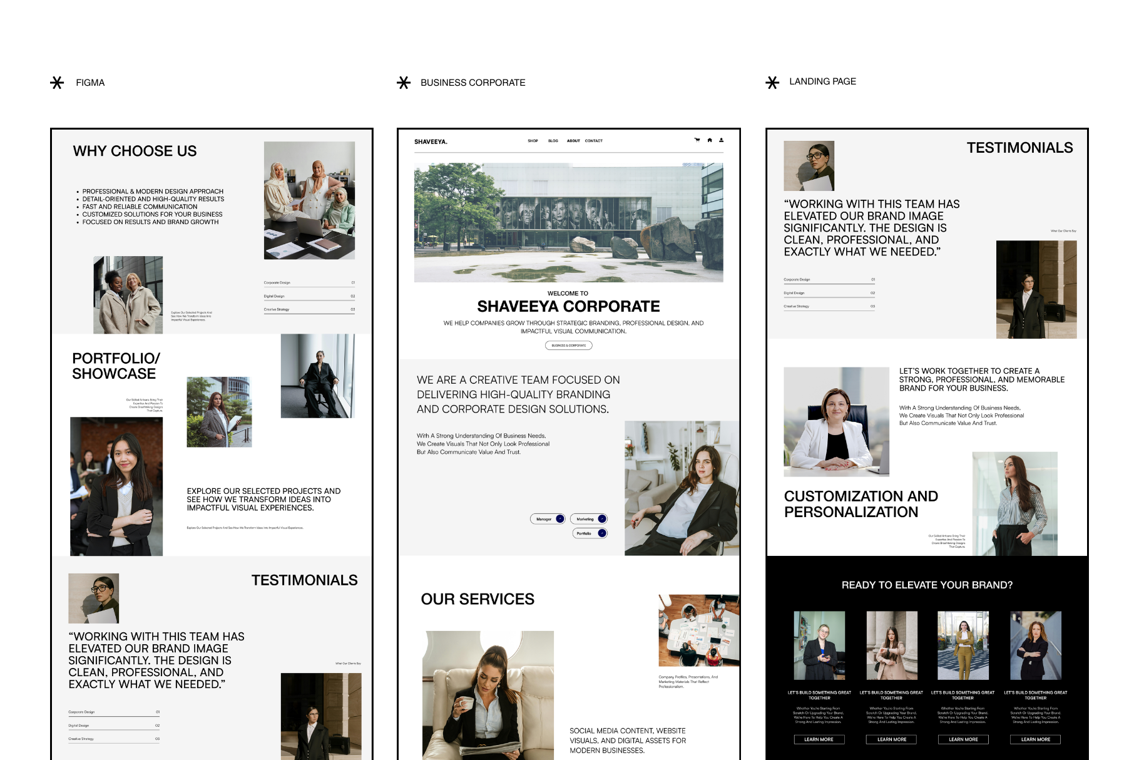Open the shopping cart icon
Image resolution: width=1139 pixels, height=760 pixels.
pyautogui.click(x=697, y=140)
